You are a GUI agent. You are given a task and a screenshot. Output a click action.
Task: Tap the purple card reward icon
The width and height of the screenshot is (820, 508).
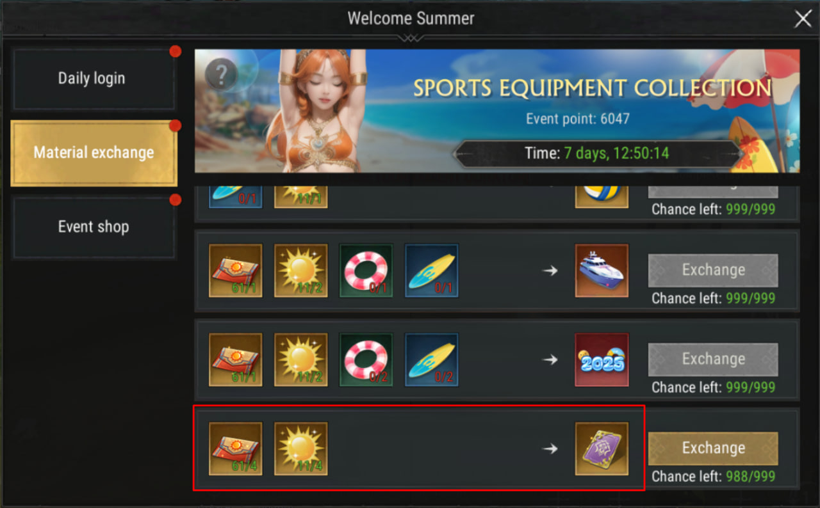602,448
